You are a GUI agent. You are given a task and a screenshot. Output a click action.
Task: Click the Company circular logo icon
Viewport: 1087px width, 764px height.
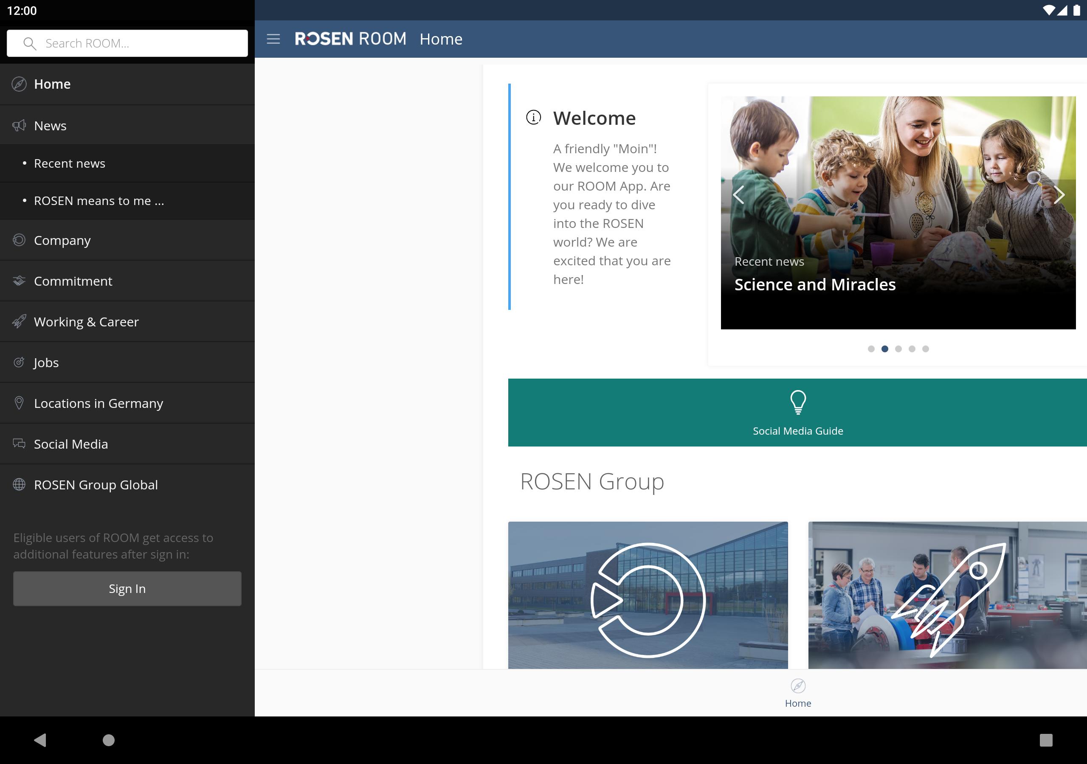pyautogui.click(x=19, y=240)
